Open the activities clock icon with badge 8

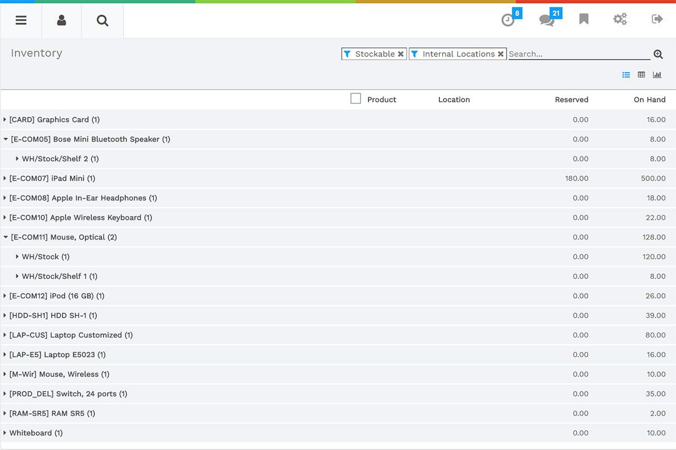tap(508, 20)
